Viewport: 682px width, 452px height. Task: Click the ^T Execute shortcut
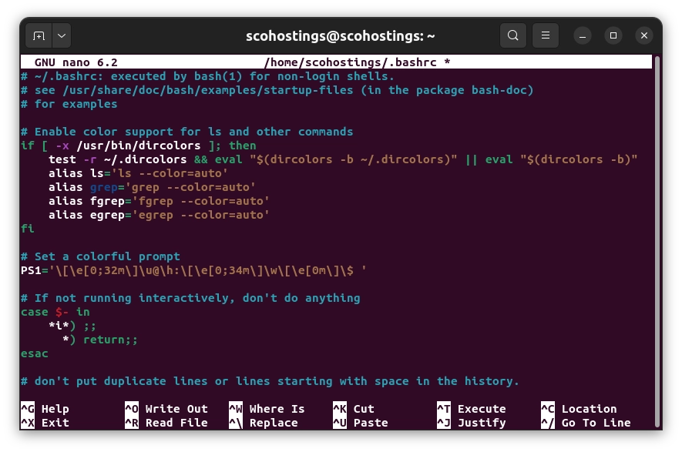(472, 409)
